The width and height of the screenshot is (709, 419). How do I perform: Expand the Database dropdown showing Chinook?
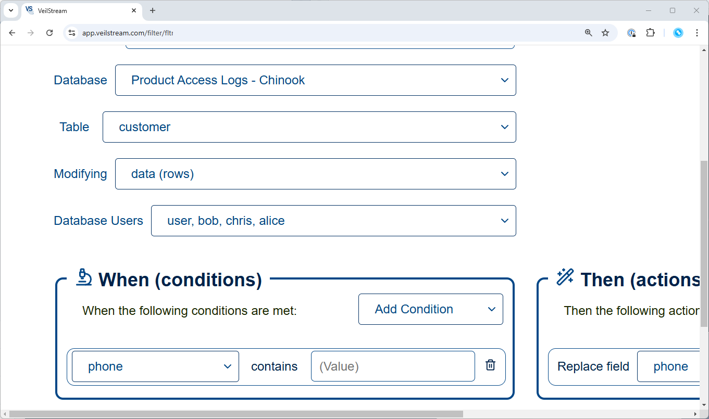coord(315,80)
